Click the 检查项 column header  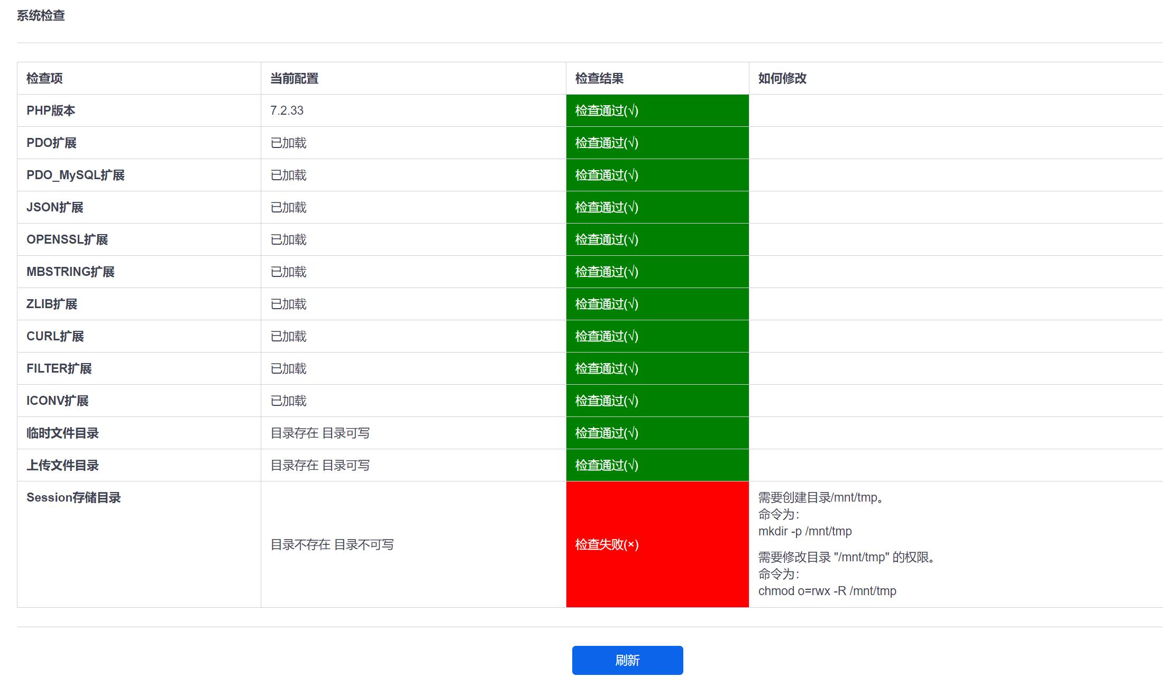coord(44,78)
